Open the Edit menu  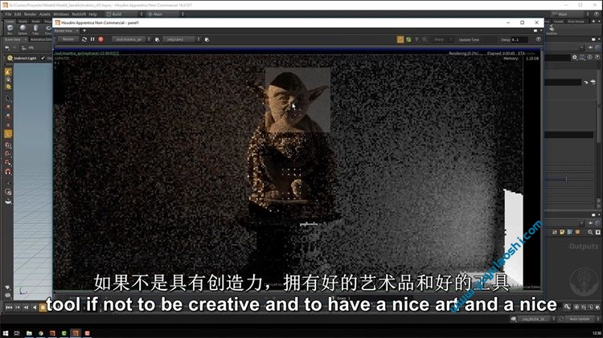click(x=18, y=14)
